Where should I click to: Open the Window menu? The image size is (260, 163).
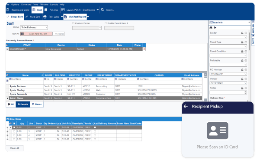pyautogui.click(x=44, y=4)
